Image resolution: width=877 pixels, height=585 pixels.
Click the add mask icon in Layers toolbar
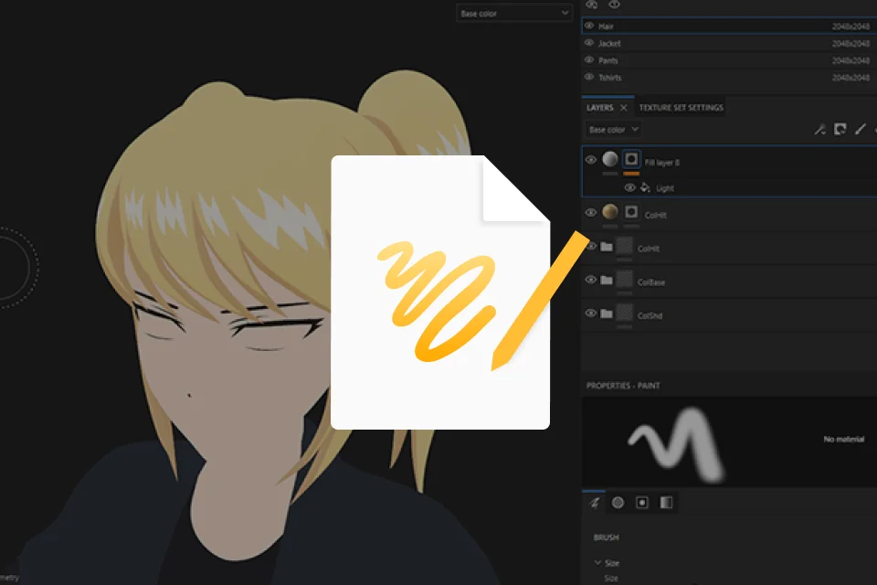click(x=840, y=129)
